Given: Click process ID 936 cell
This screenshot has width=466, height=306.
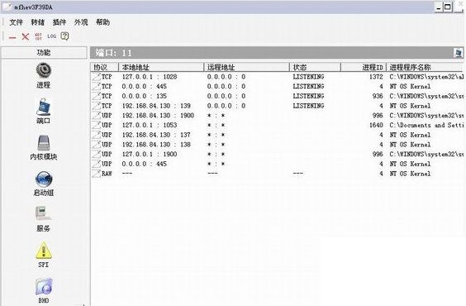Looking at the screenshot, I should (378, 96).
